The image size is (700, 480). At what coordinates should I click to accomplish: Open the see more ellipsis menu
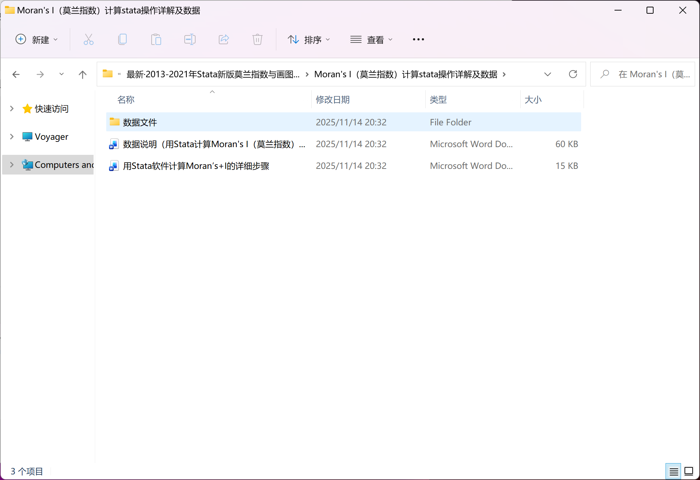coord(418,39)
